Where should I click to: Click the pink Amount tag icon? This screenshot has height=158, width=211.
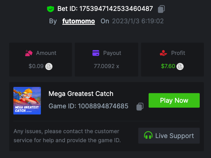click(29, 53)
